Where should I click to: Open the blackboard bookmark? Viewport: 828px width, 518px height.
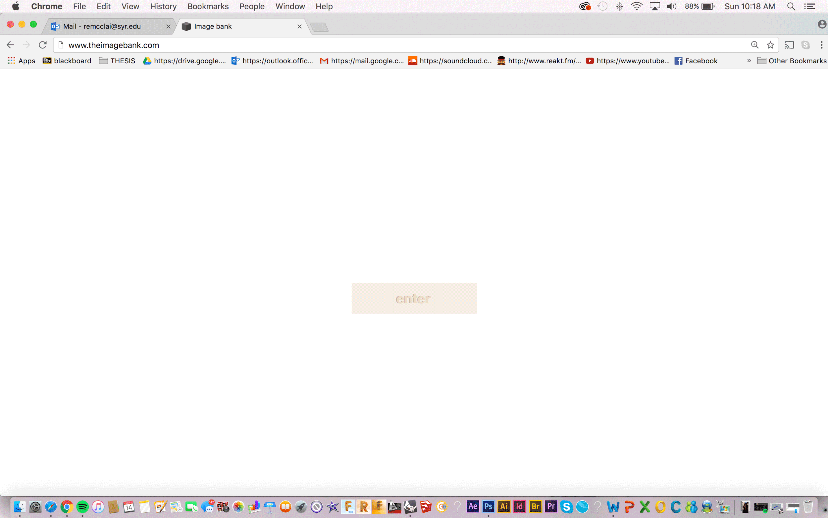pos(67,61)
